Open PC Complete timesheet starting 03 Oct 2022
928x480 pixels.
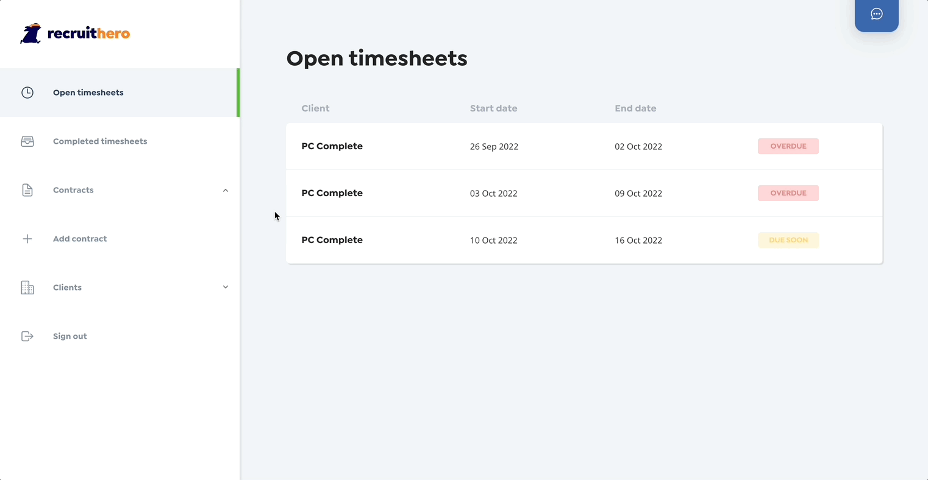(584, 193)
